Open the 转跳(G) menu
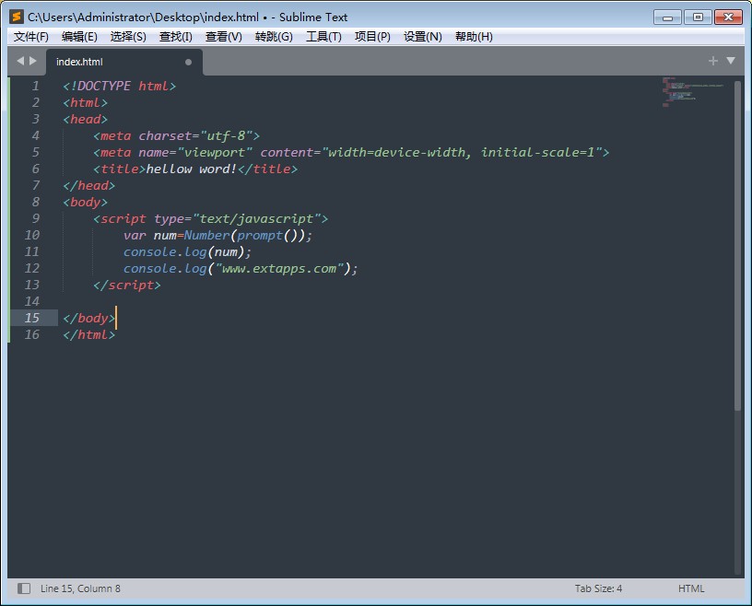The width and height of the screenshot is (752, 606). [274, 37]
